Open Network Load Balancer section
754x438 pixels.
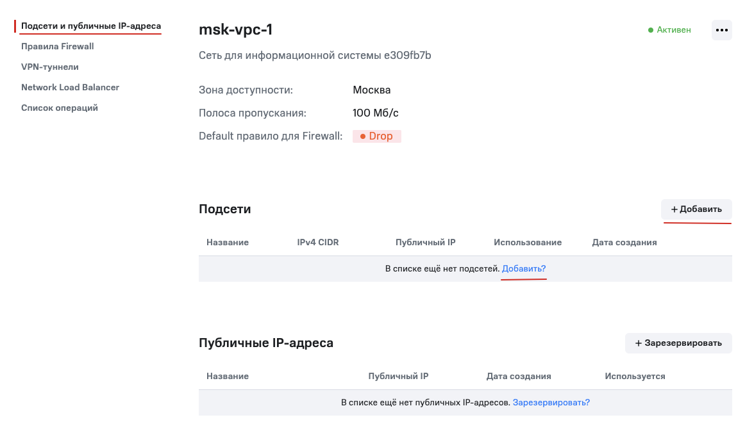(x=71, y=88)
